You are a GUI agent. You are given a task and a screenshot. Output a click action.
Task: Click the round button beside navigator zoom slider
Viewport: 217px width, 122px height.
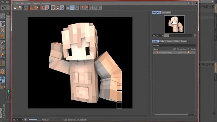[195, 36]
